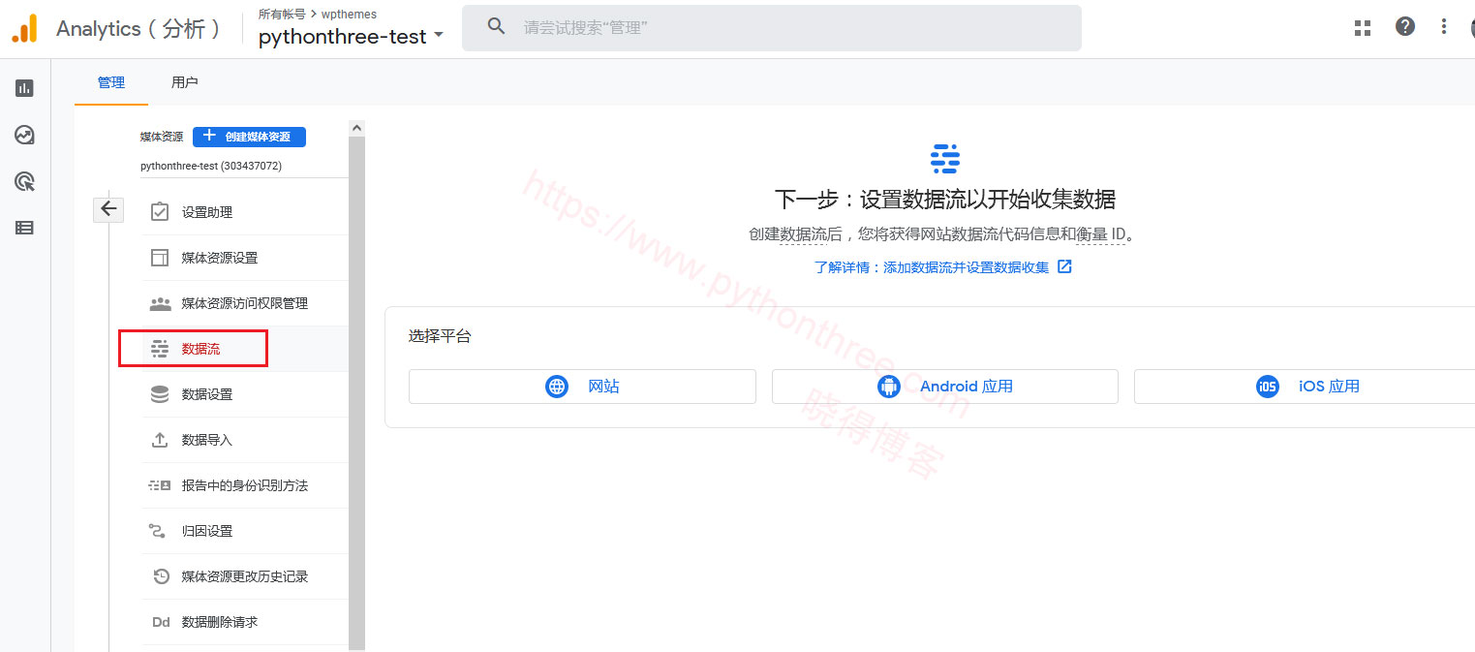
Task: Click the search magnifier icon
Action: (x=497, y=27)
